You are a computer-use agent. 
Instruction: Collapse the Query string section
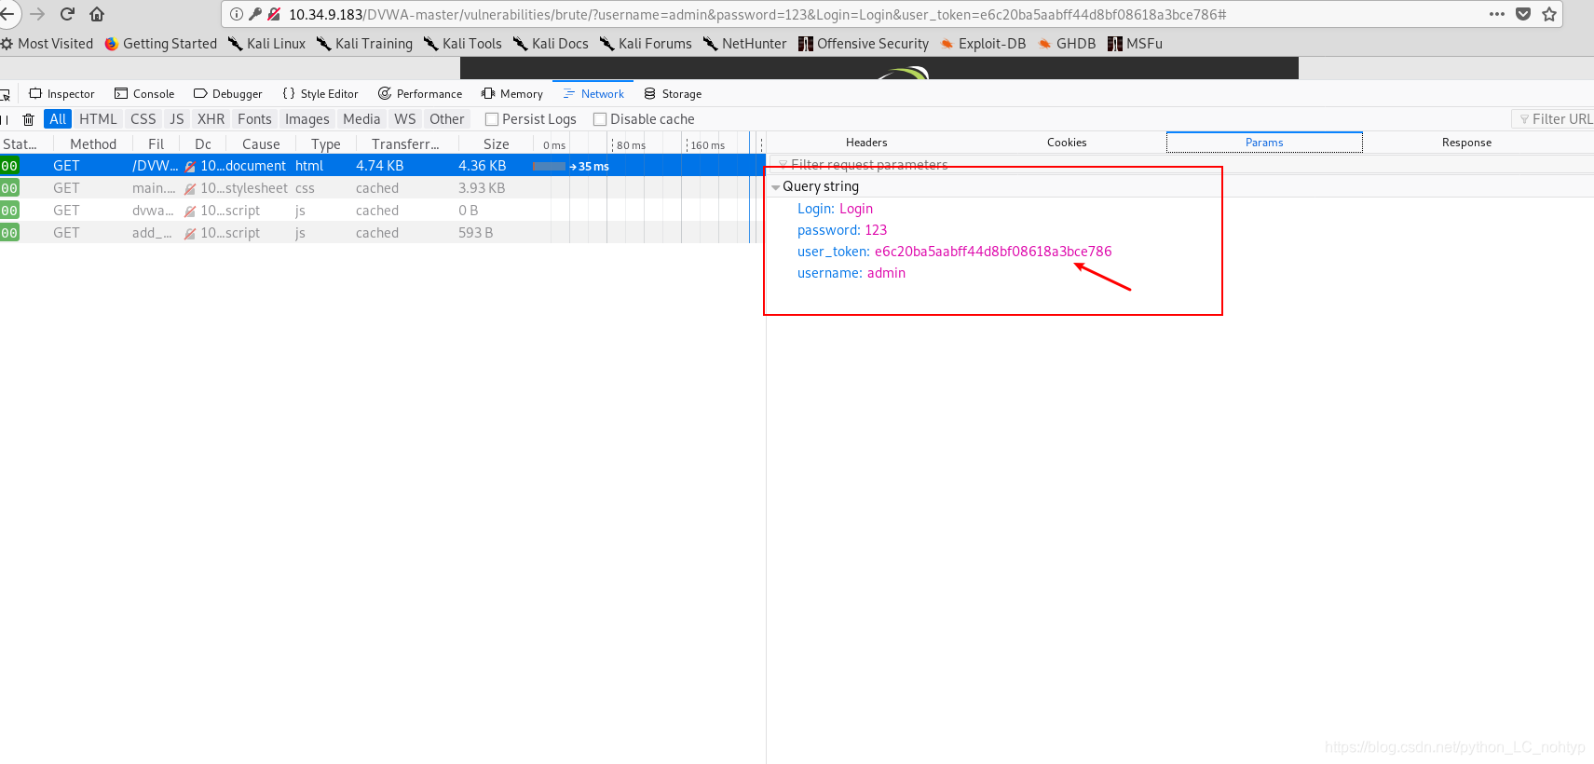coord(776,187)
